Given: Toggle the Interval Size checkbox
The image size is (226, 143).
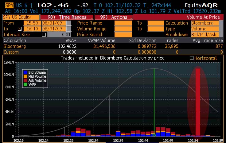Looking at the screenshot, I should (44, 35).
